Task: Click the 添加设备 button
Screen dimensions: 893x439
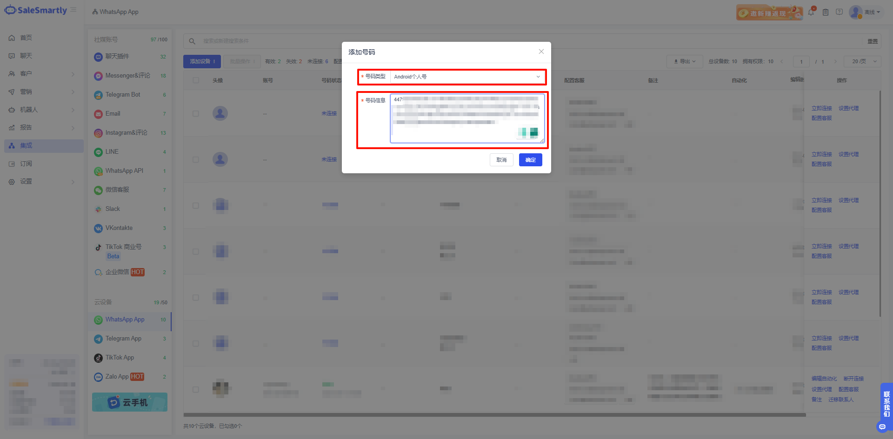Action: pos(202,61)
